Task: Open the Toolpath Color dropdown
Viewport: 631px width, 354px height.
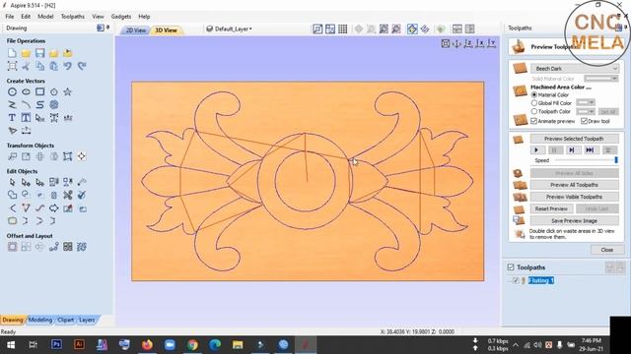Action: [586, 111]
